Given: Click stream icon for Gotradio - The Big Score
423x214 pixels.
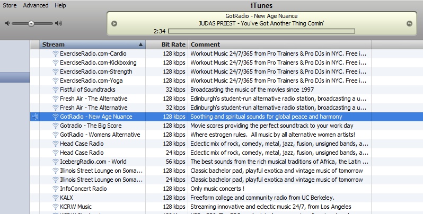Looking at the screenshot, I should point(55,126).
